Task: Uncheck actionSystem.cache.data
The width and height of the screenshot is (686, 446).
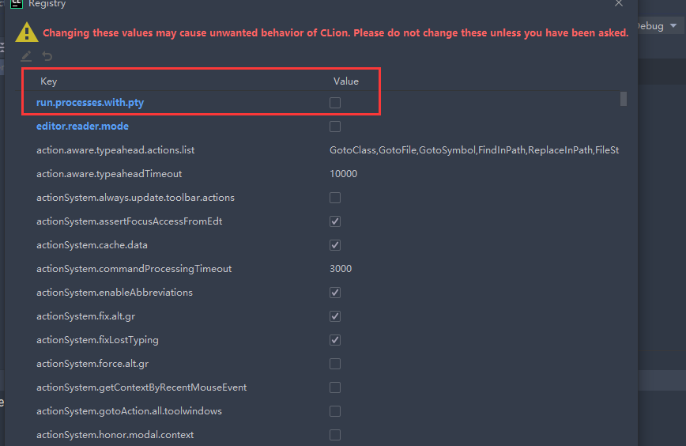Action: click(335, 245)
